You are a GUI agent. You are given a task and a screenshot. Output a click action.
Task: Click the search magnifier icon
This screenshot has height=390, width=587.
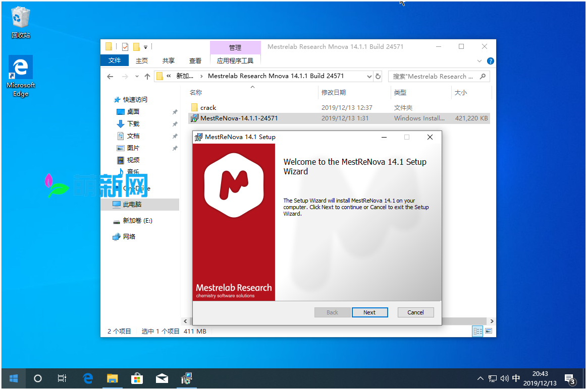pyautogui.click(x=483, y=76)
